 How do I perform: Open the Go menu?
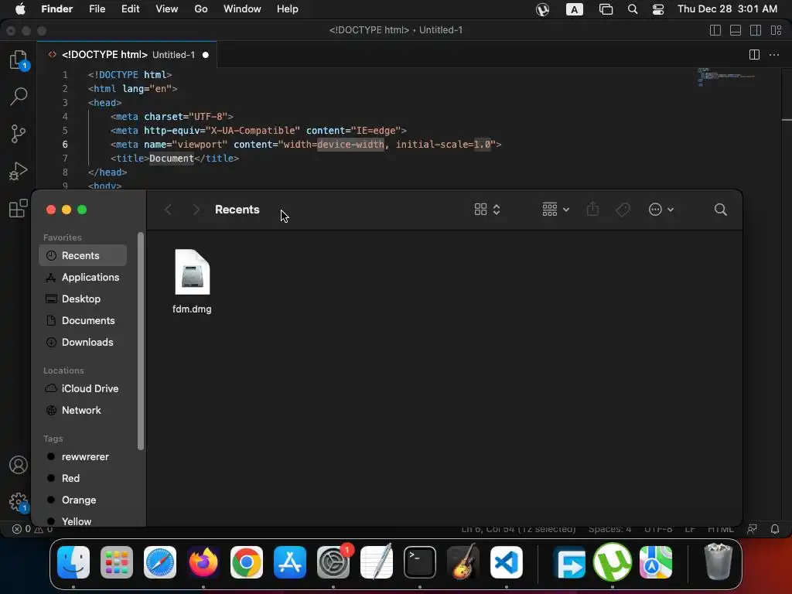click(201, 9)
